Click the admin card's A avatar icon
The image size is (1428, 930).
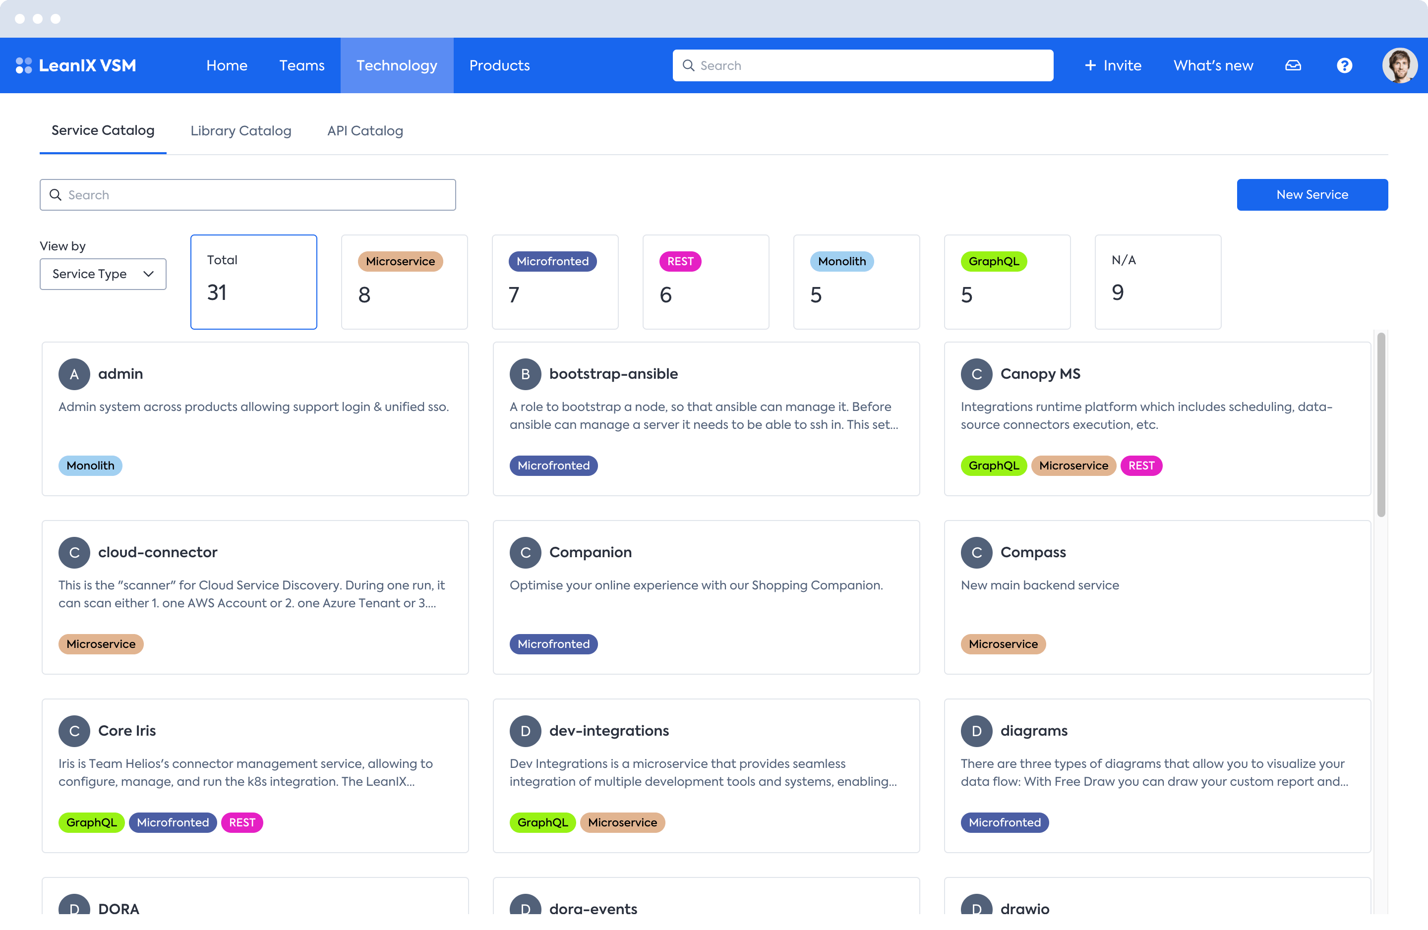74,374
